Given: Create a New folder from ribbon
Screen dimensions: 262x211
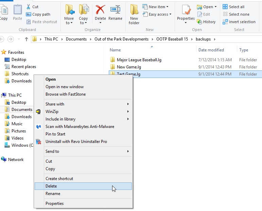Looking at the screenshot, I should click(x=134, y=14).
